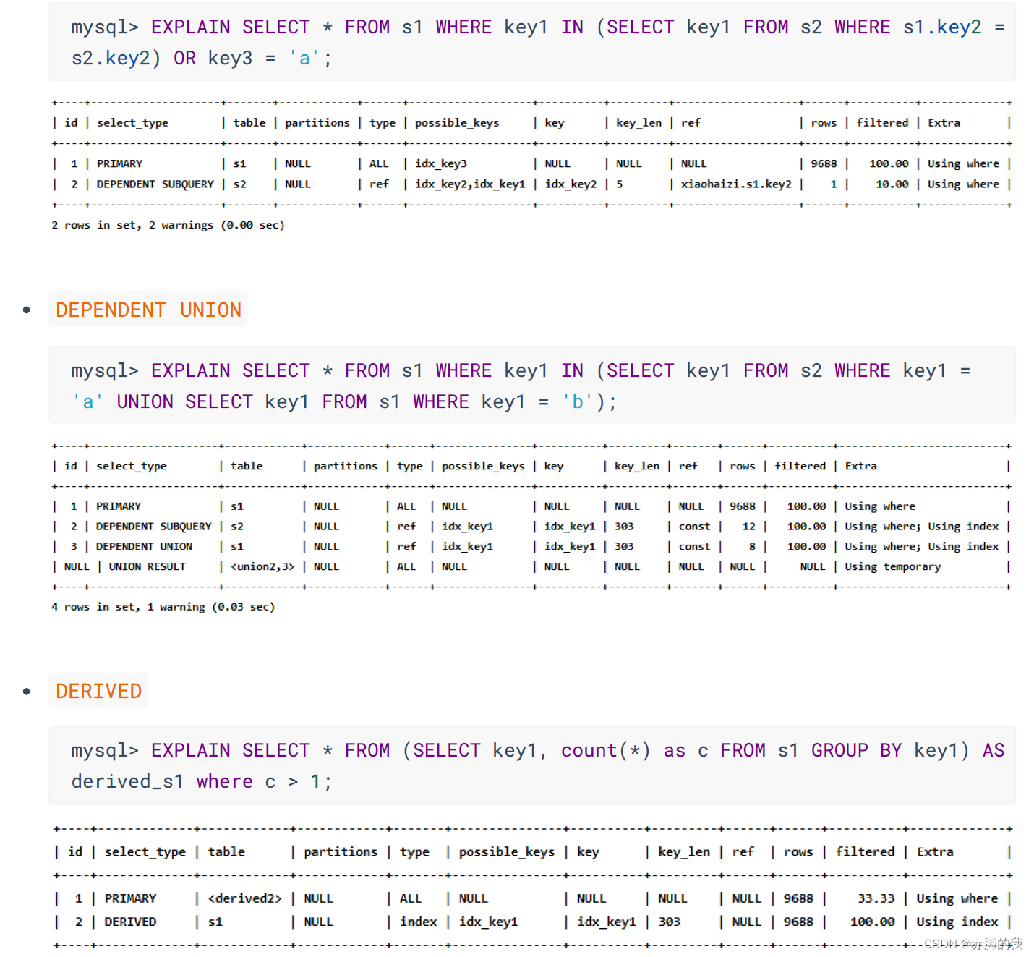
Task: Click the orange DEPENDENT UNION section heading
Action: [x=148, y=310]
